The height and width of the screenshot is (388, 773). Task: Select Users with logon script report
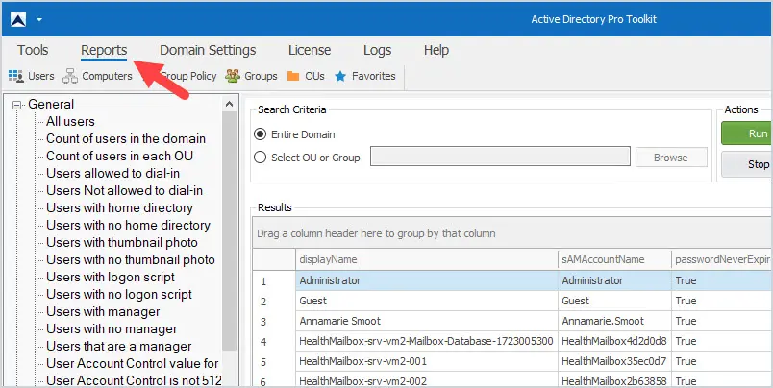coord(111,277)
